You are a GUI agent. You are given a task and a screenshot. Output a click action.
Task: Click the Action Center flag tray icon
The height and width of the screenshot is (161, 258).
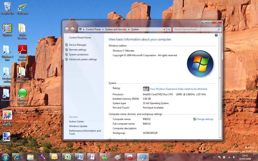pos(219,157)
